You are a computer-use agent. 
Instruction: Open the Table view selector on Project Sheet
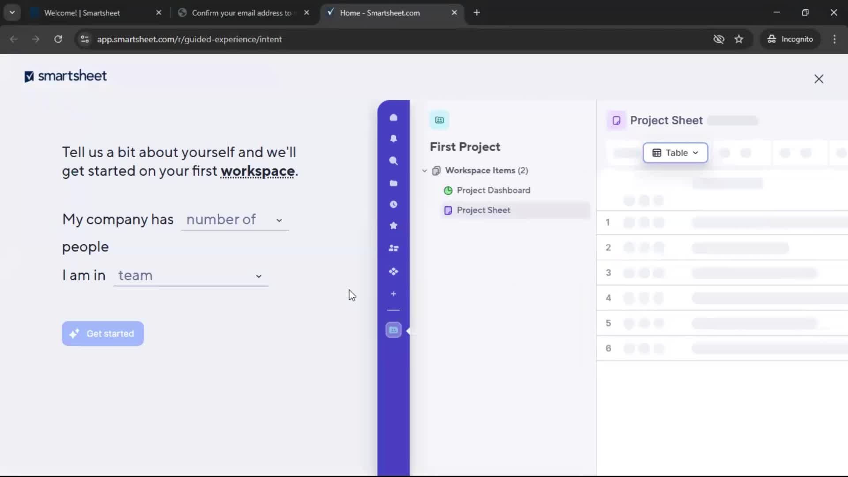(675, 153)
